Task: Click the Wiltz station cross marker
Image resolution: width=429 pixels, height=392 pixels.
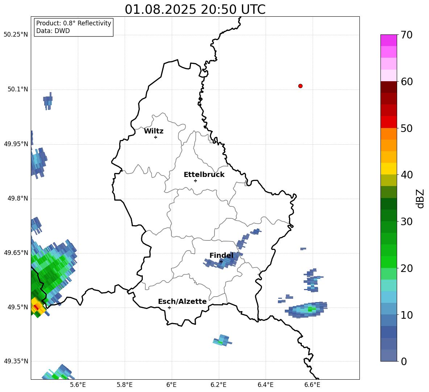Action: (x=156, y=137)
